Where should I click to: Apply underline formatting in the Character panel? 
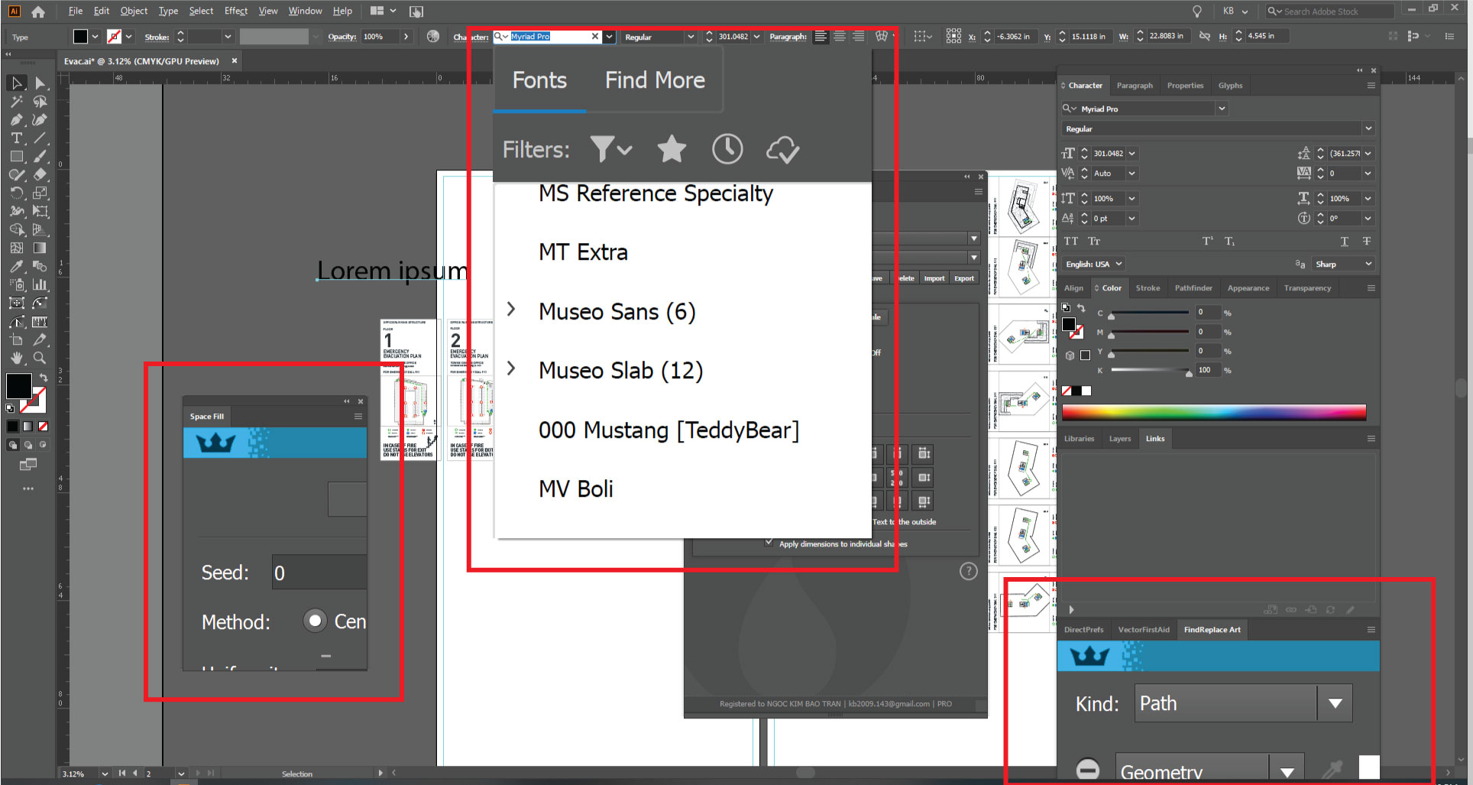click(x=1343, y=242)
